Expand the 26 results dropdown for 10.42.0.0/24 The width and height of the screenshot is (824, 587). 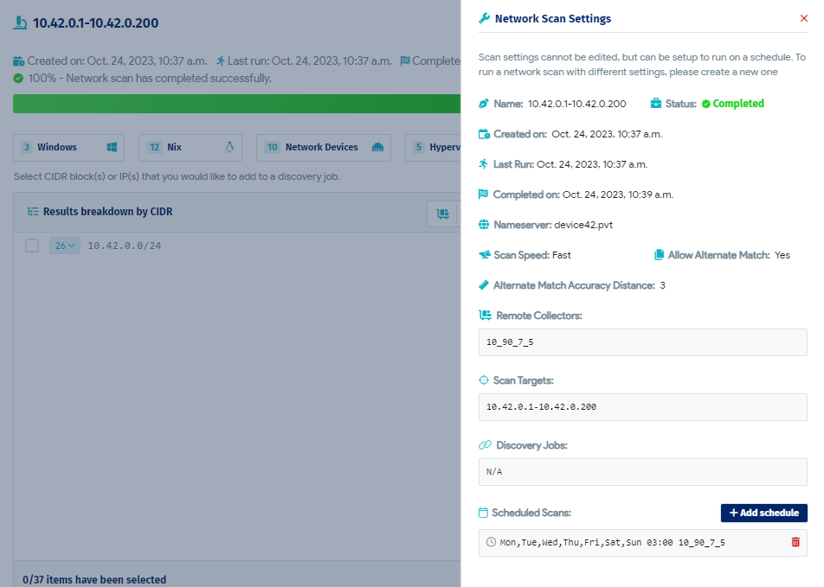(x=65, y=246)
